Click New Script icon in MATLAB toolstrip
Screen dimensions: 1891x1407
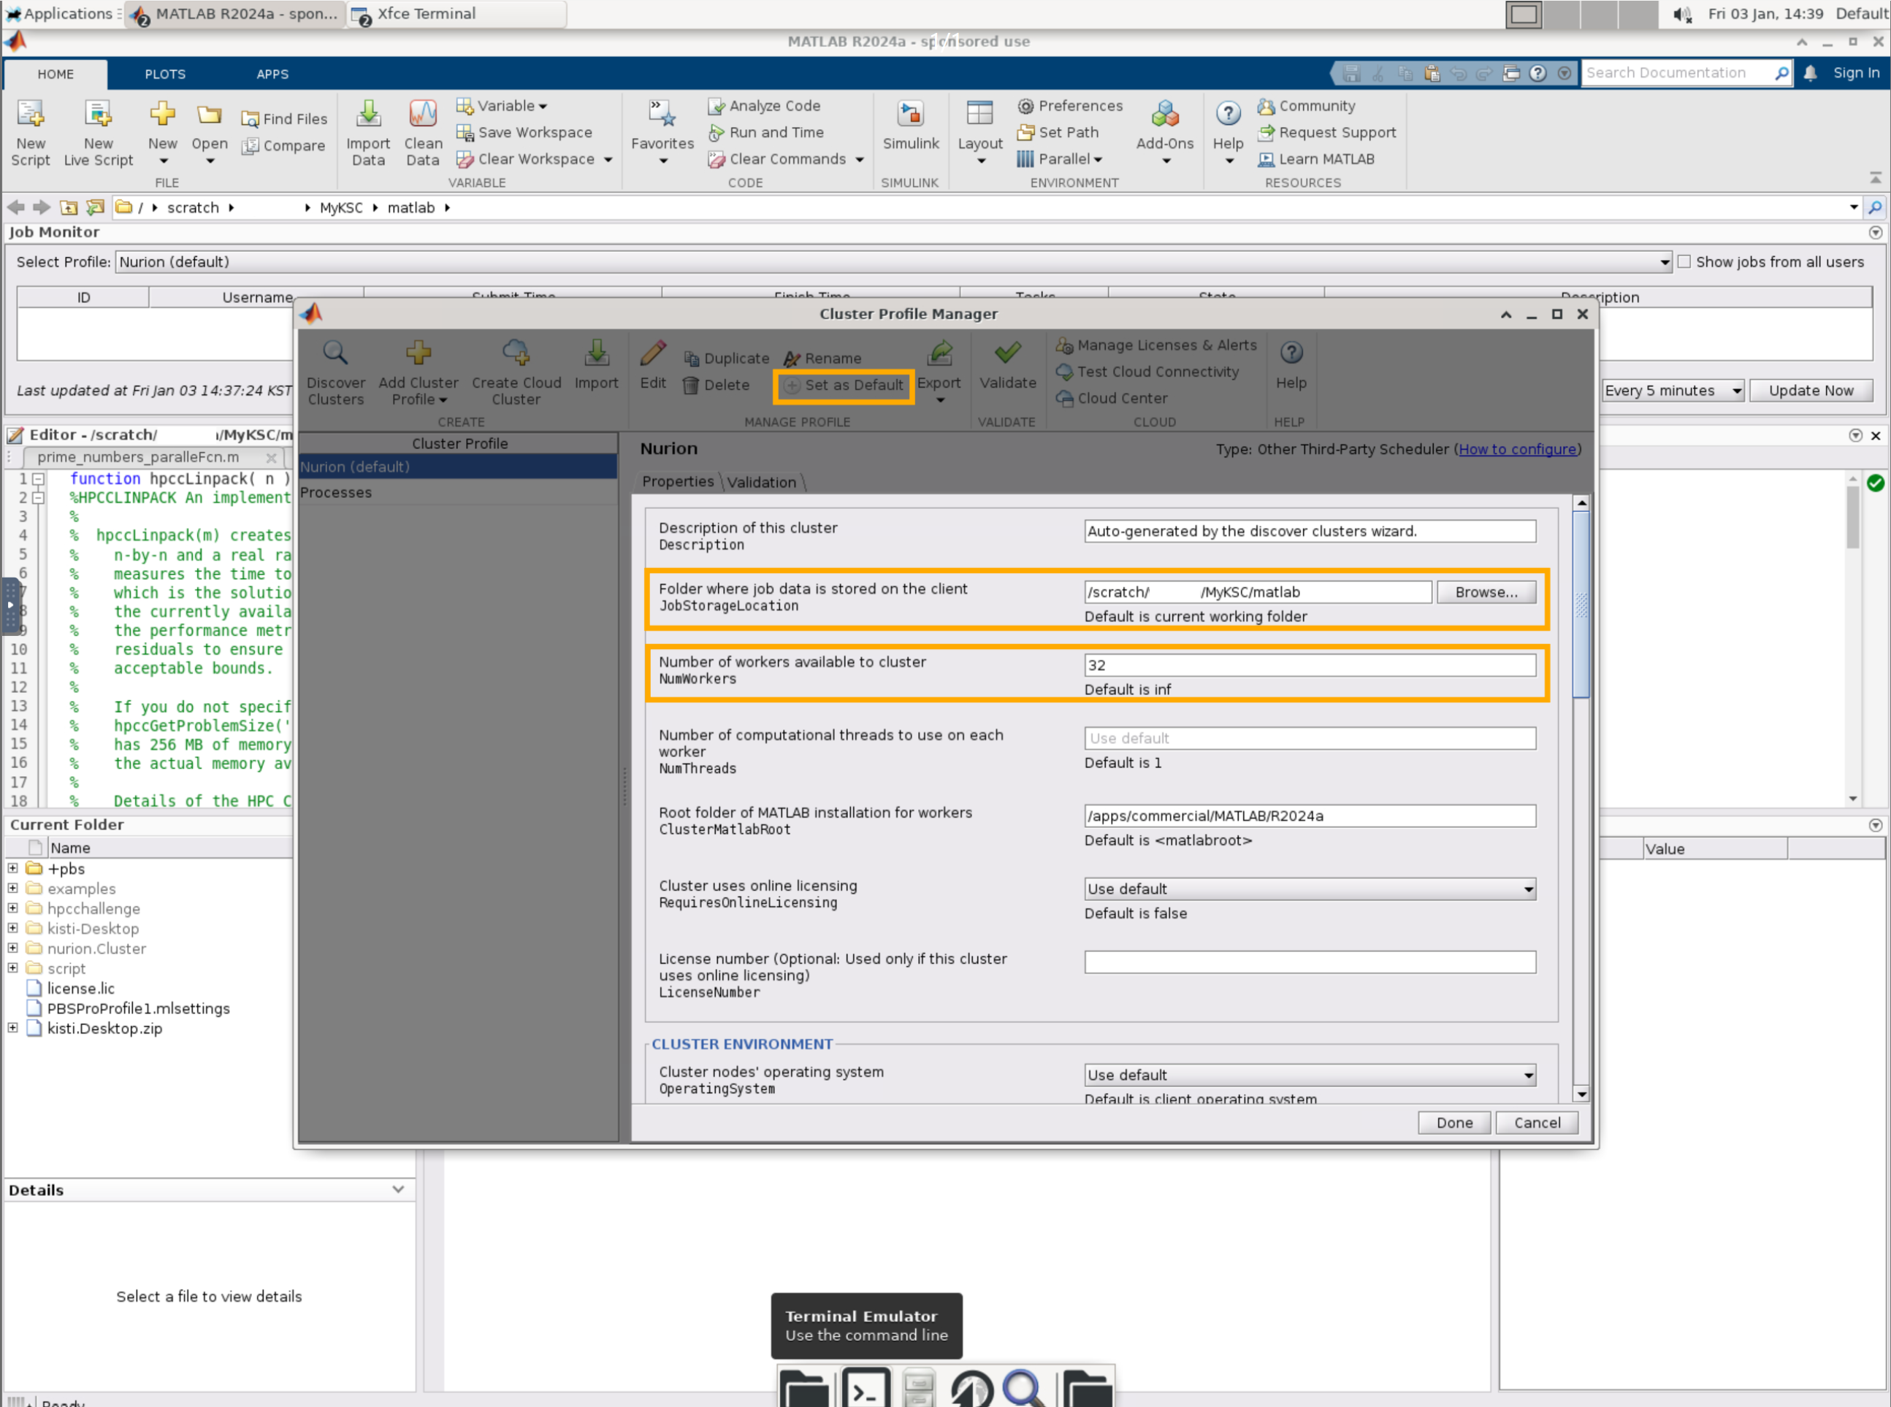[31, 113]
